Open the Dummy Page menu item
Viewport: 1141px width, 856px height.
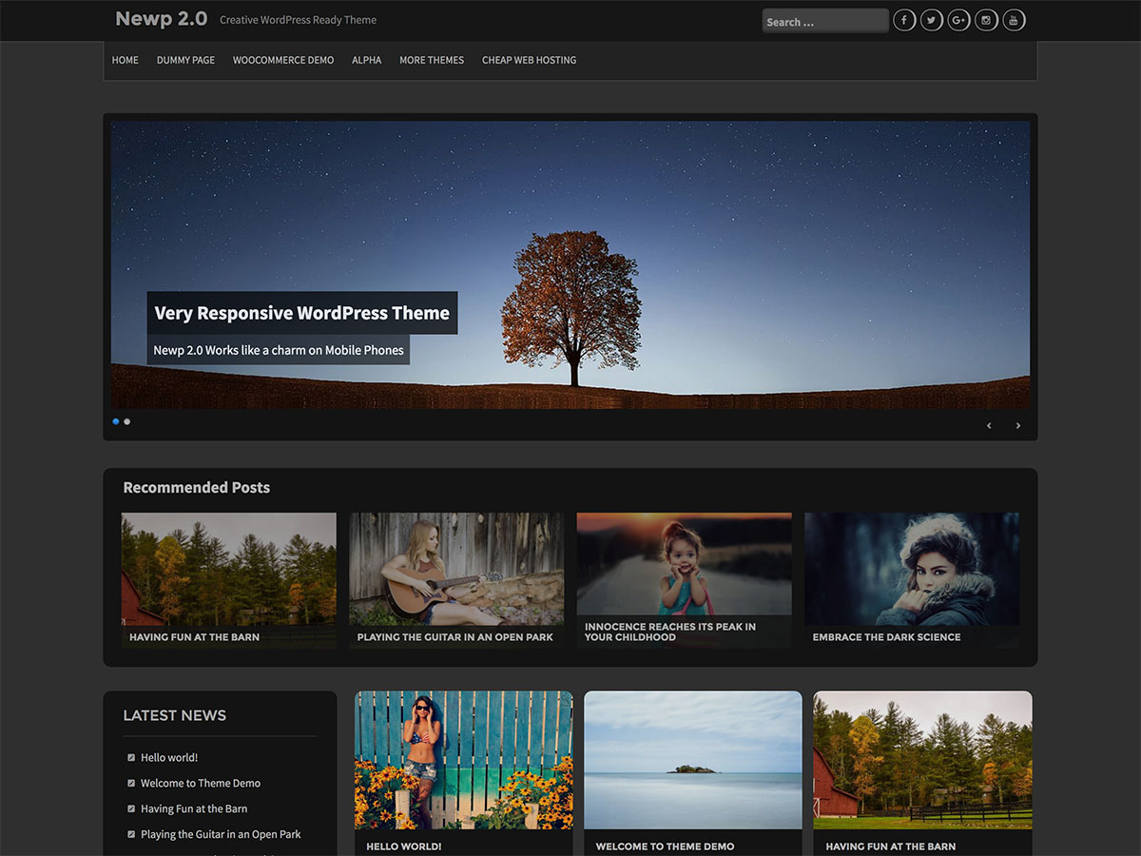tap(185, 60)
